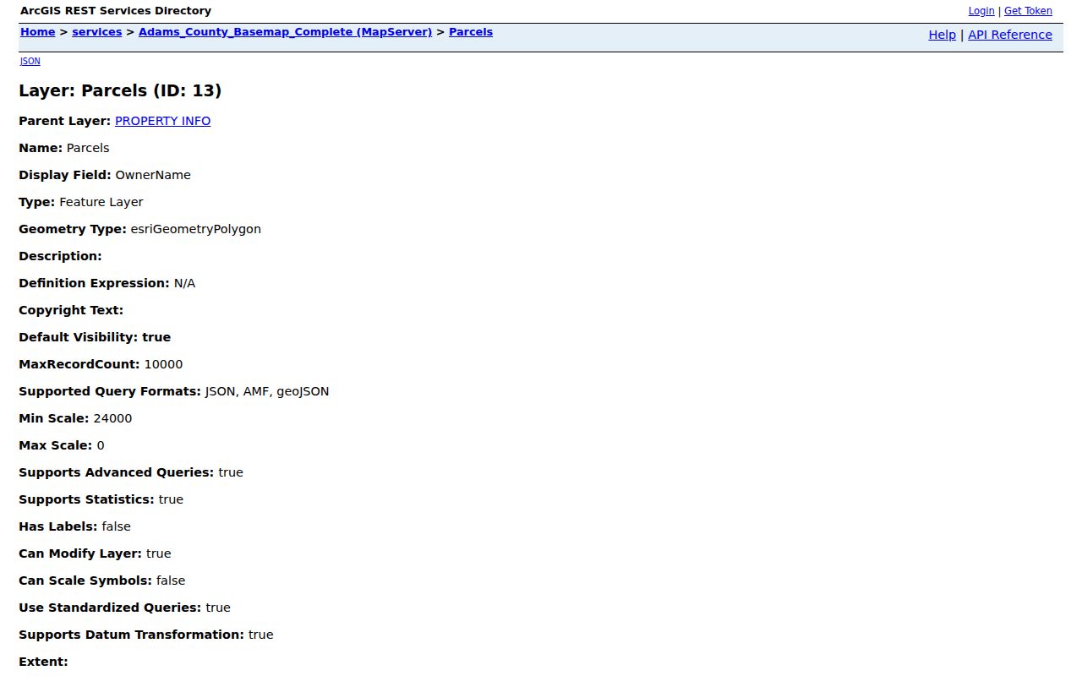Screen dimensions: 1082x676
Task: Click the 'ArcGIS REST Services Directory' title
Action: [116, 11]
